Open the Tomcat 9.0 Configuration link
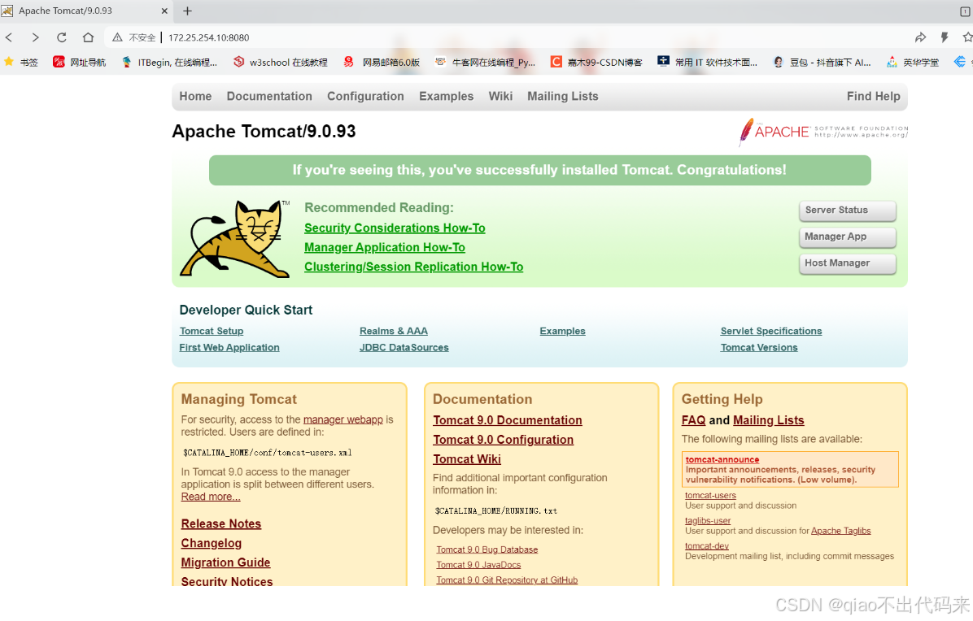This screenshot has height=621, width=973. tap(504, 440)
